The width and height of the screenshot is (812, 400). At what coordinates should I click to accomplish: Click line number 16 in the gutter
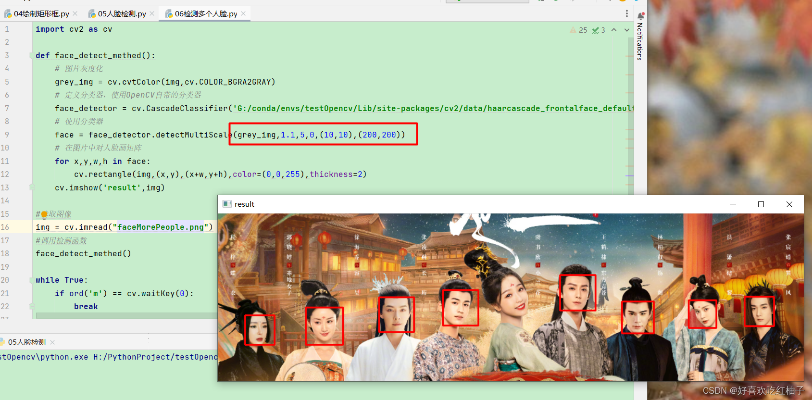pos(5,227)
